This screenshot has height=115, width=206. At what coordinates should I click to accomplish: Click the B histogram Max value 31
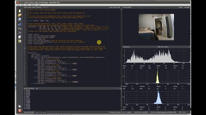coord(149,109)
